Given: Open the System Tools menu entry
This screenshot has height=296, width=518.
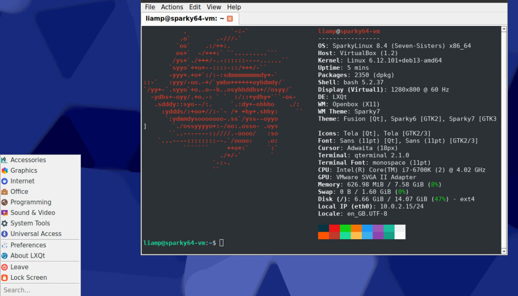Looking at the screenshot, I should (x=40, y=224).
